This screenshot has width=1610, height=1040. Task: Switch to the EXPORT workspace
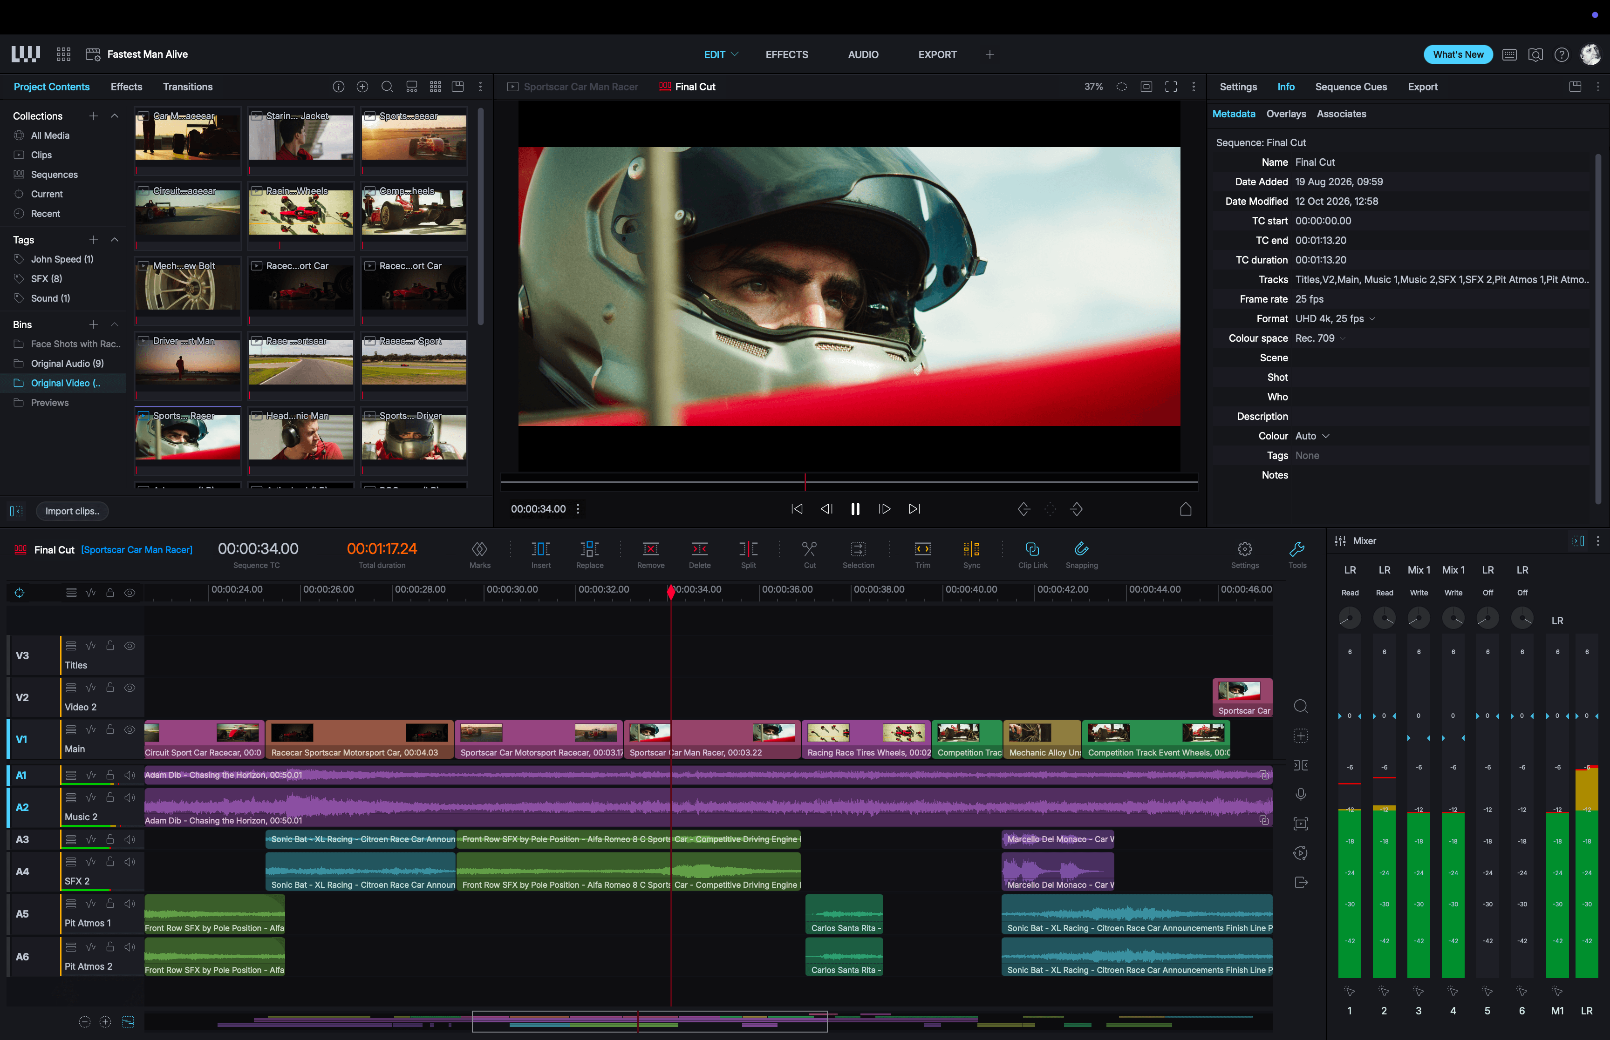[937, 55]
